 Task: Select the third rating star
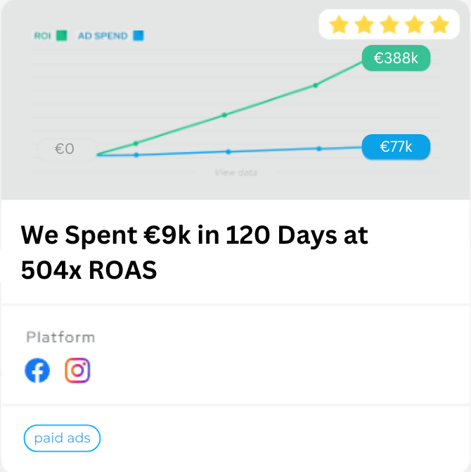(389, 25)
